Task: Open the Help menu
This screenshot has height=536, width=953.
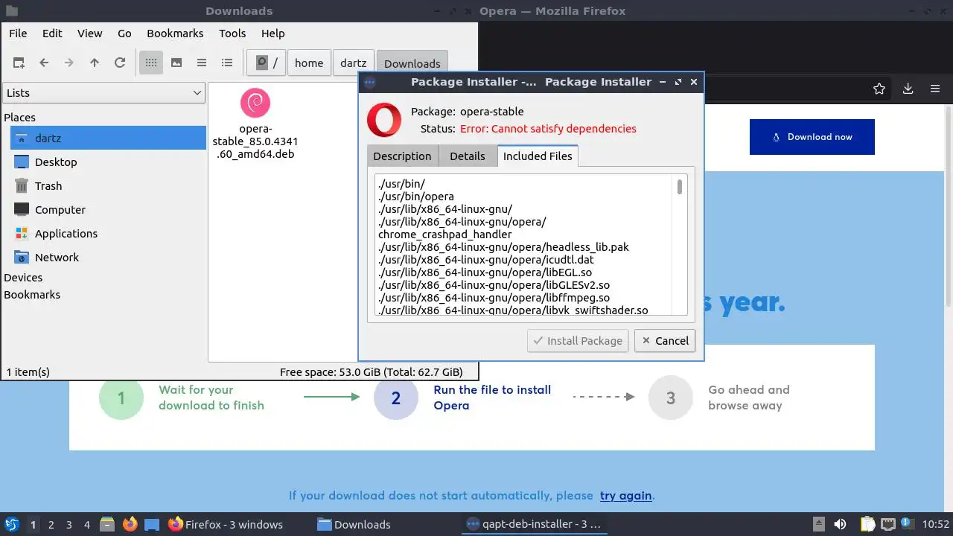Action: click(273, 33)
